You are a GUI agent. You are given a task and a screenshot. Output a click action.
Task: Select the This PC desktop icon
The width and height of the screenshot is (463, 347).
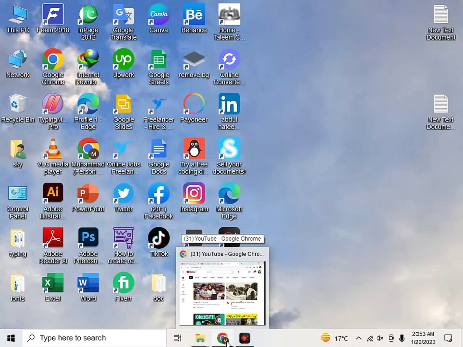(18, 19)
